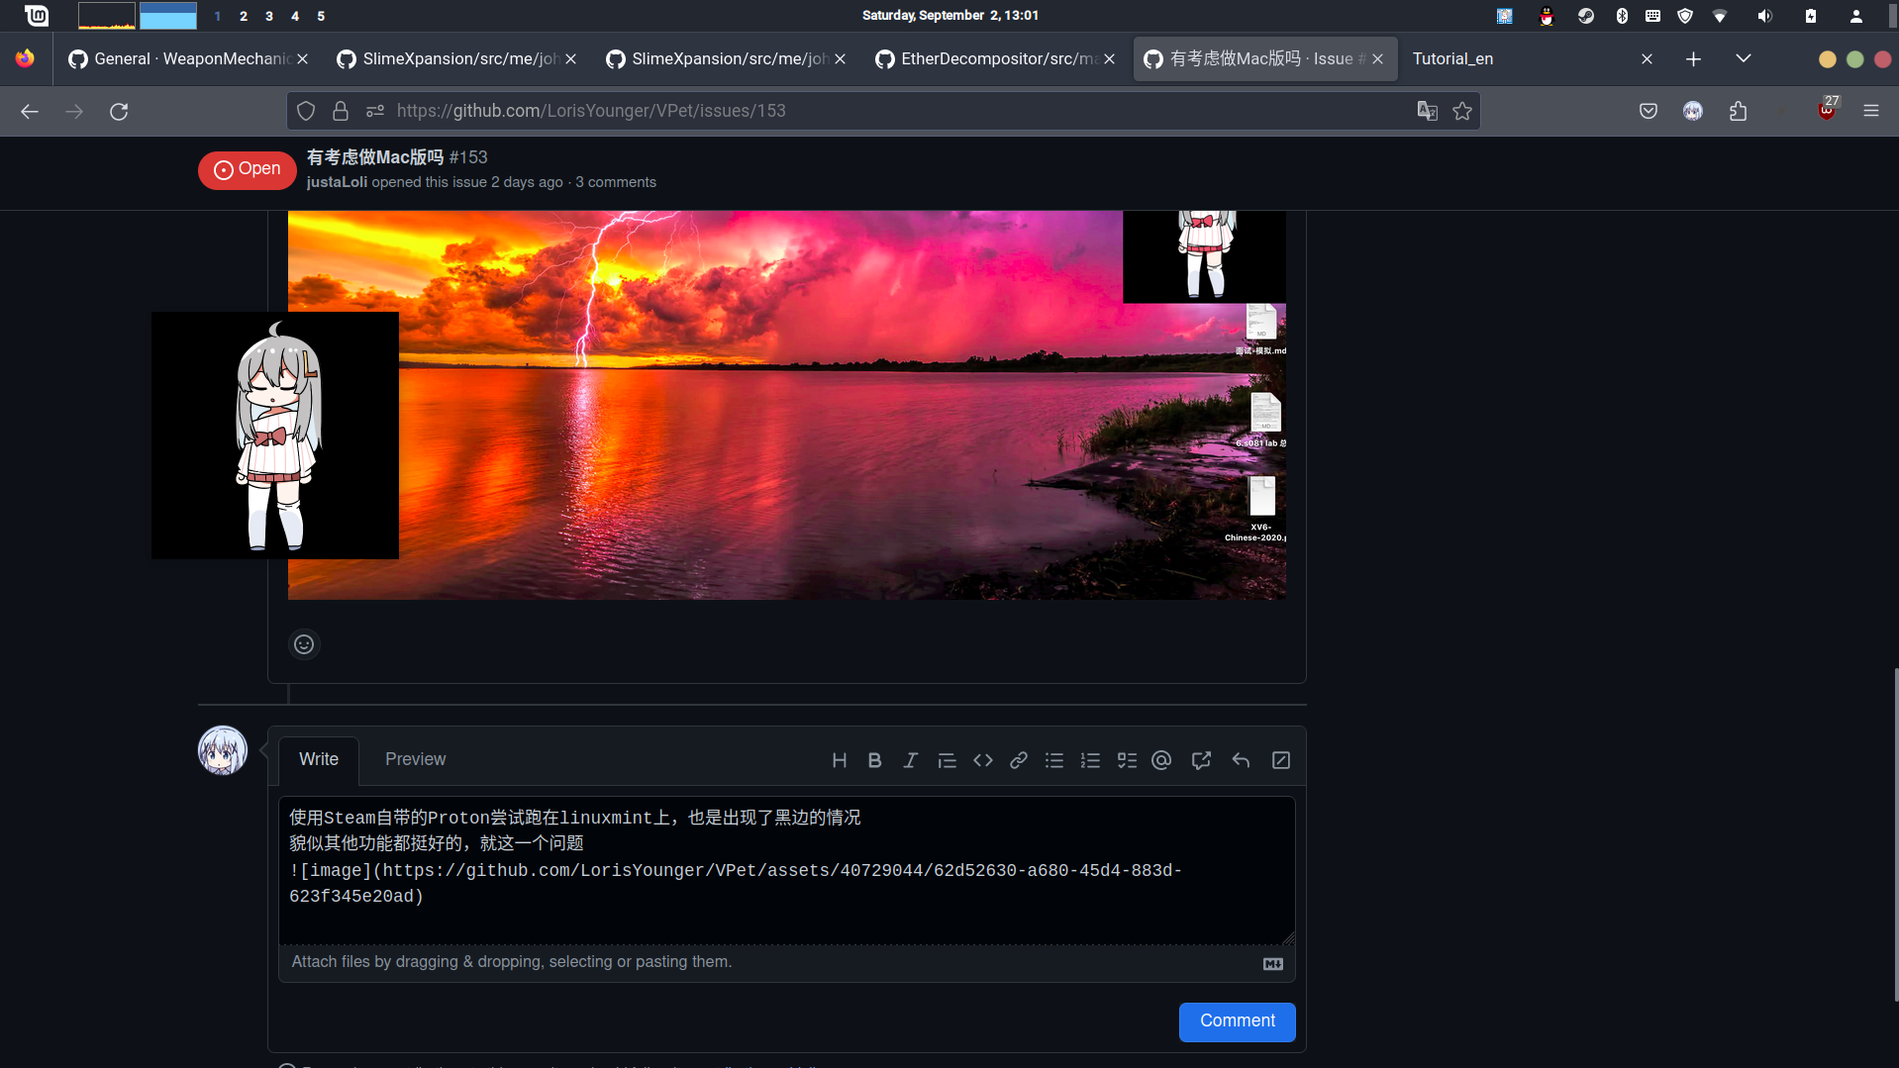Image resolution: width=1899 pixels, height=1068 pixels.
Task: Insert a hyperlink into the comment
Action: [x=1019, y=760]
